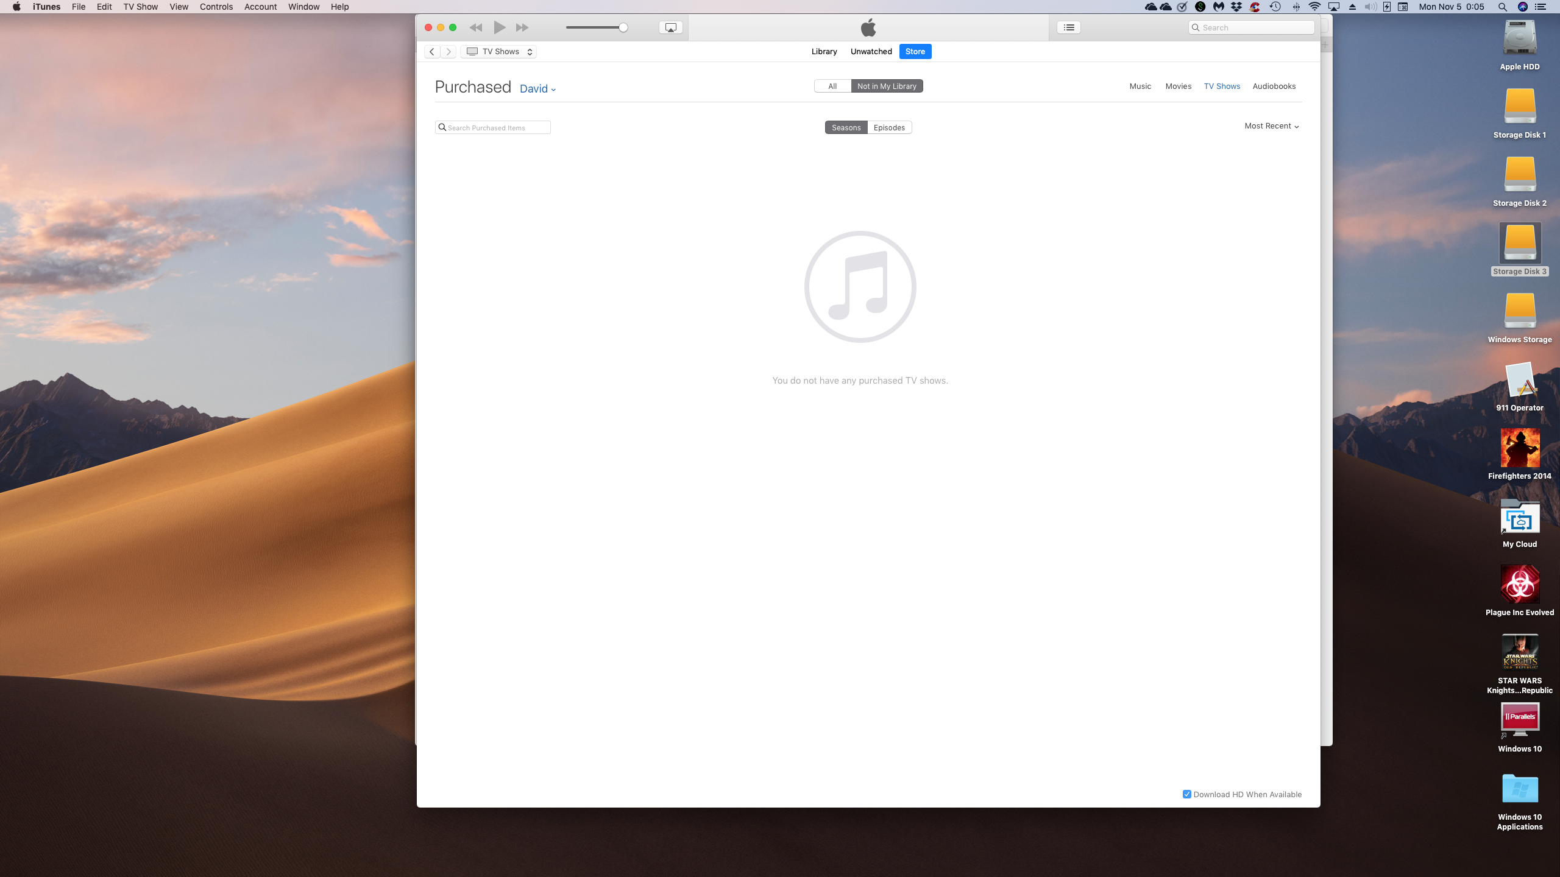This screenshot has width=1560, height=877.
Task: Open the Most Recent sort dropdown
Action: click(x=1272, y=126)
